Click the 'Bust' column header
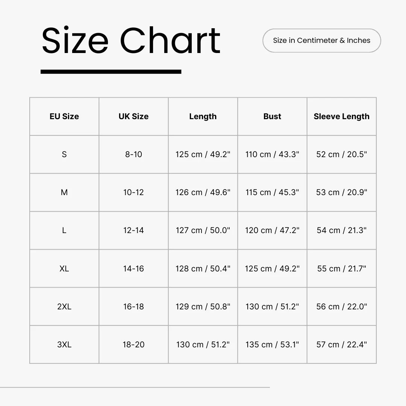Viewport: 406px width, 406px height. coord(272,117)
